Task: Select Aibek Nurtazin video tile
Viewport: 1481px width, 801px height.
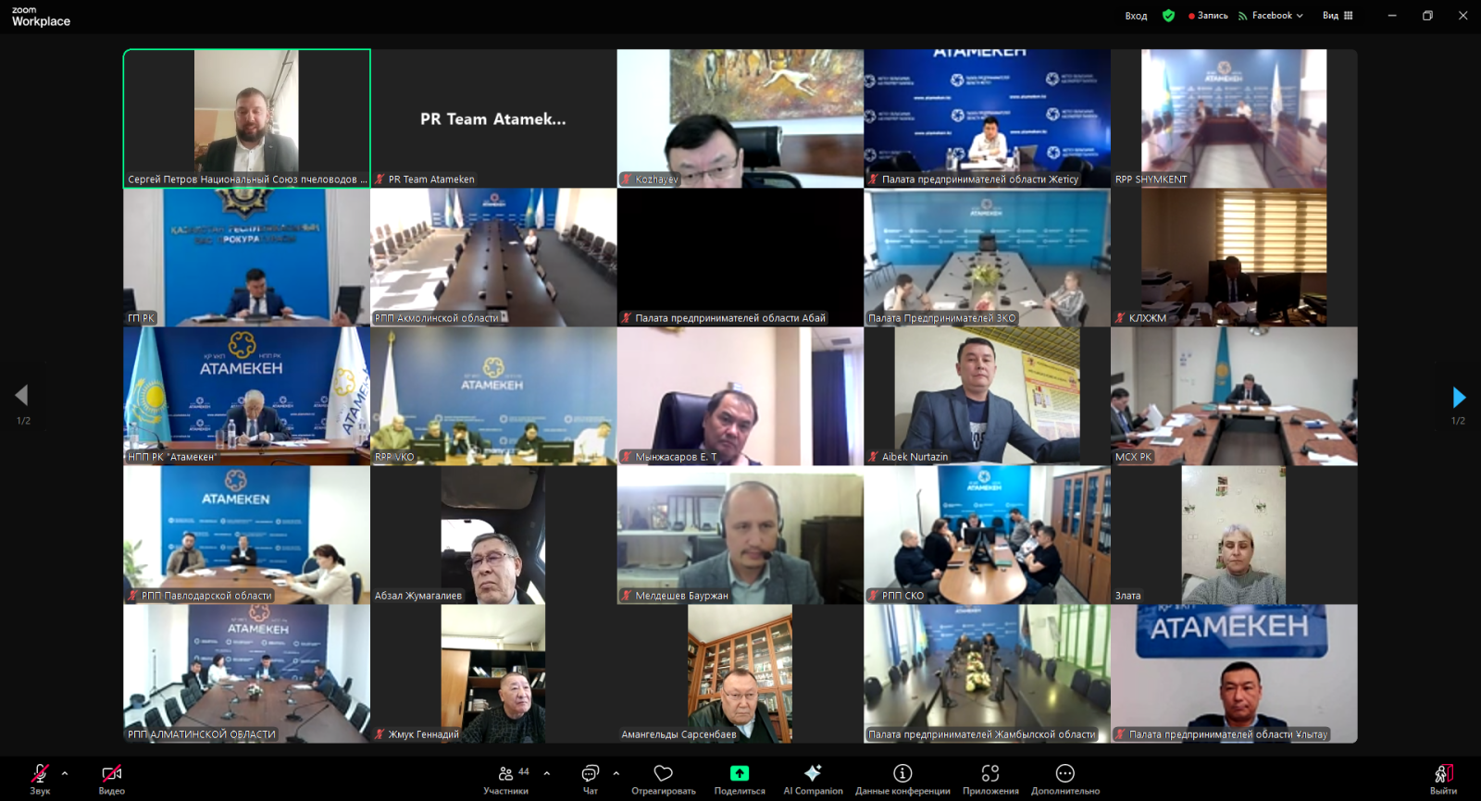Action: point(987,396)
